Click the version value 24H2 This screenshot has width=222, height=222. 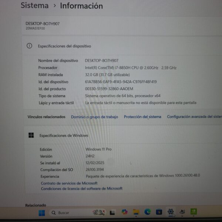(90, 156)
